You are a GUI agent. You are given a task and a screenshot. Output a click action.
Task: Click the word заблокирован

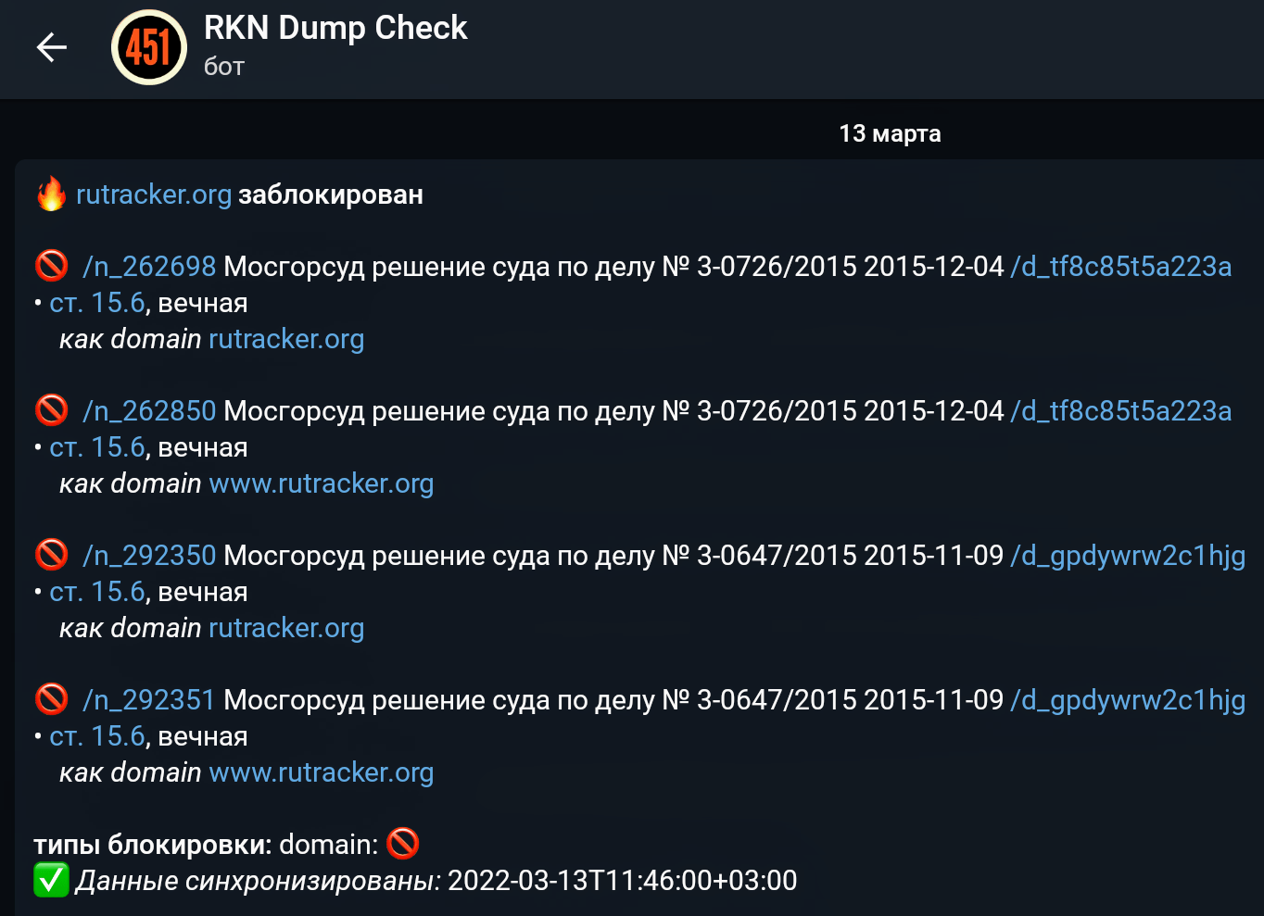point(331,194)
